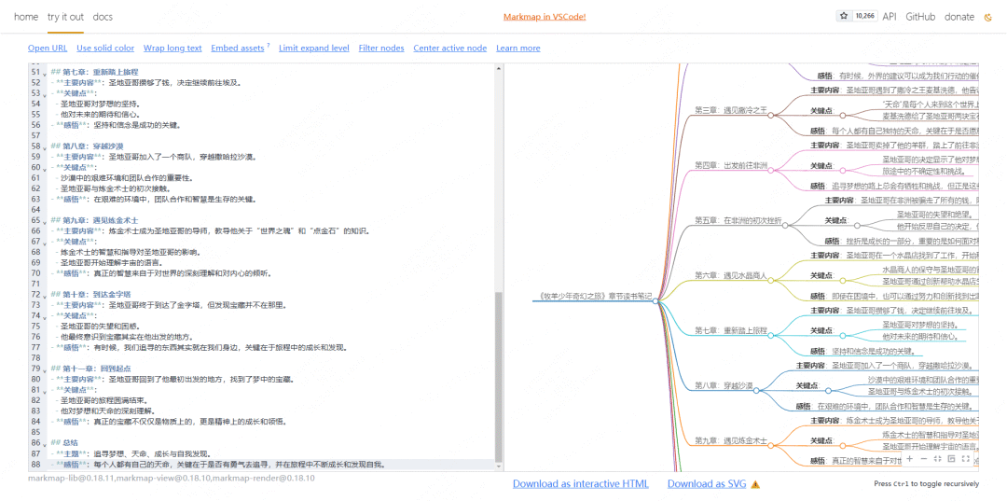Download as interactive HTML

[580, 483]
